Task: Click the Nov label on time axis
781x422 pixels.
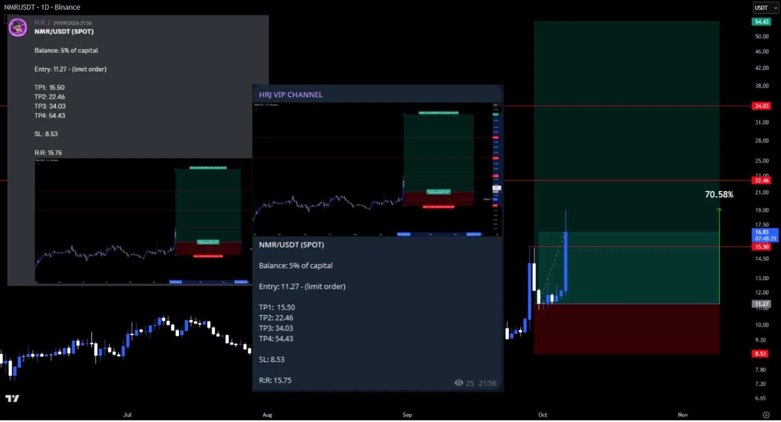Action: click(x=682, y=415)
